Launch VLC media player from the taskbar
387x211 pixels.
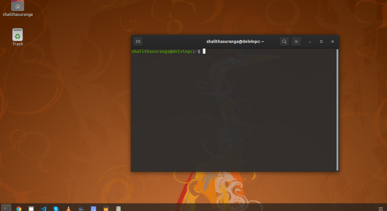click(x=68, y=207)
